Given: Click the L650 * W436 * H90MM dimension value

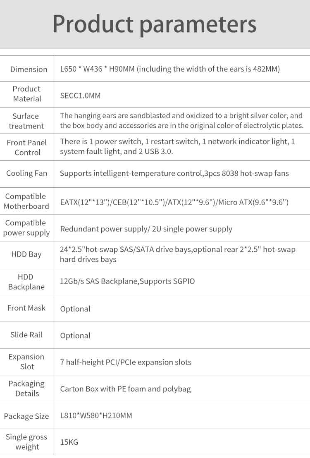Looking at the screenshot, I should (x=170, y=69).
